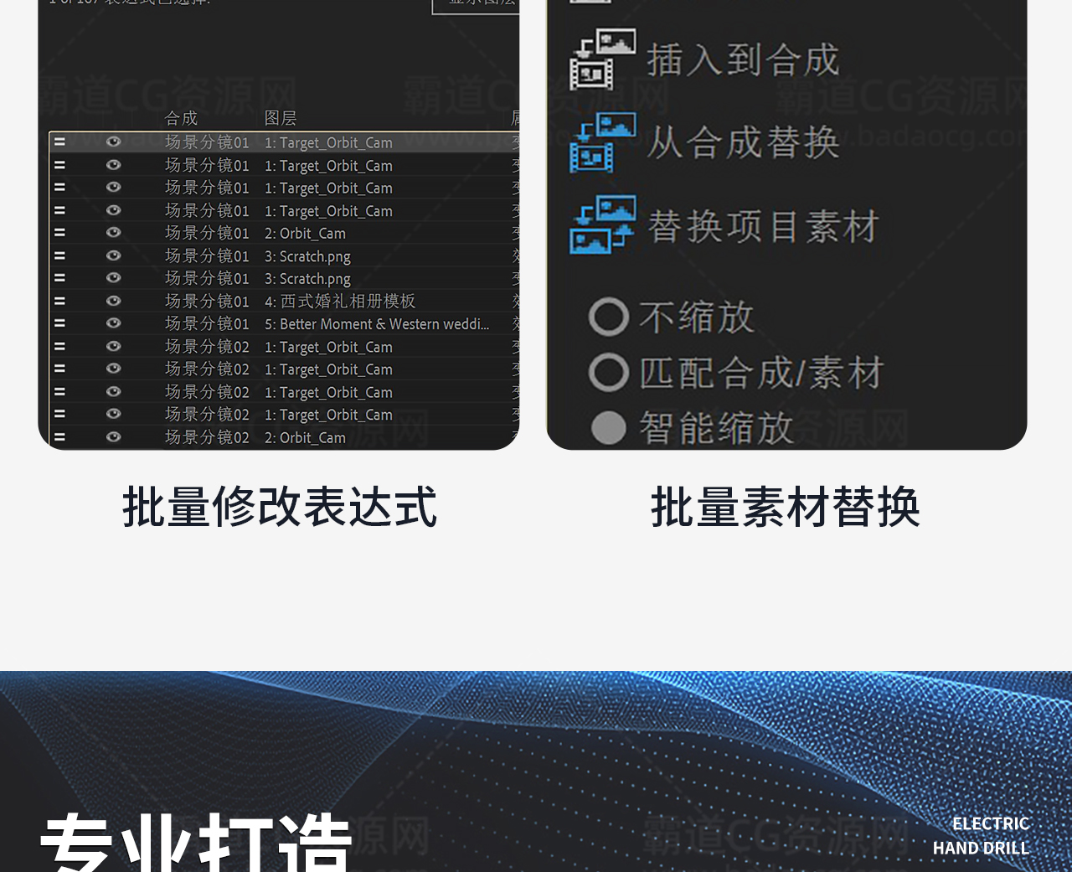Hide the 场景分镜02 2: Orbit_Cam layer
Screen dimensions: 1072x872
[x=113, y=436]
